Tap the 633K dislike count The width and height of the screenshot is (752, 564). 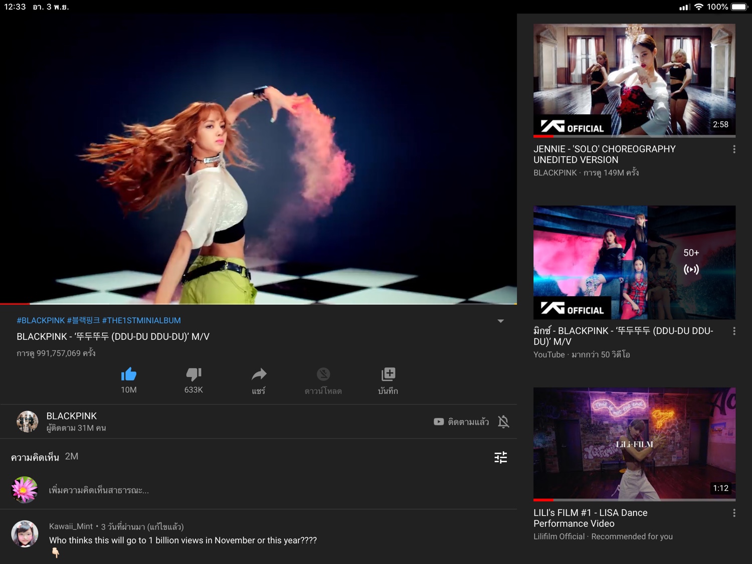coord(194,390)
